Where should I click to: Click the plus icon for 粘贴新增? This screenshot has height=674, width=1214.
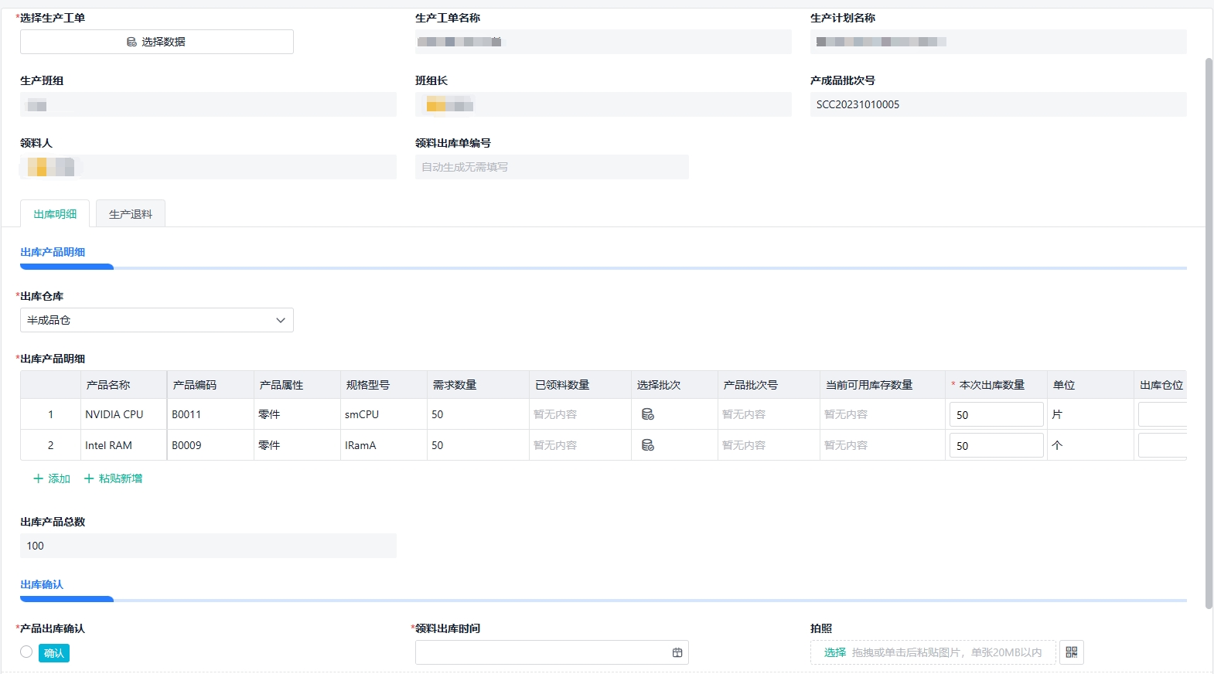89,478
